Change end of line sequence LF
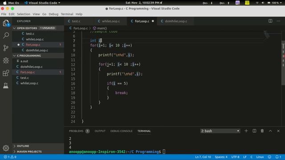This screenshot has height=160, width=285. point(244,157)
